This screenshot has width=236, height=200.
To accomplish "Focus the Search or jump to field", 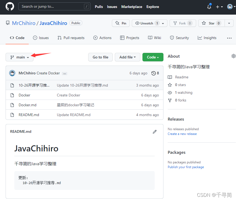I will [x=54, y=6].
